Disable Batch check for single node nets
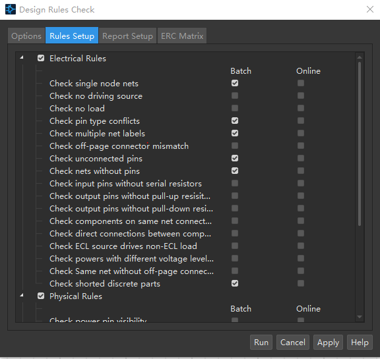 (x=235, y=83)
